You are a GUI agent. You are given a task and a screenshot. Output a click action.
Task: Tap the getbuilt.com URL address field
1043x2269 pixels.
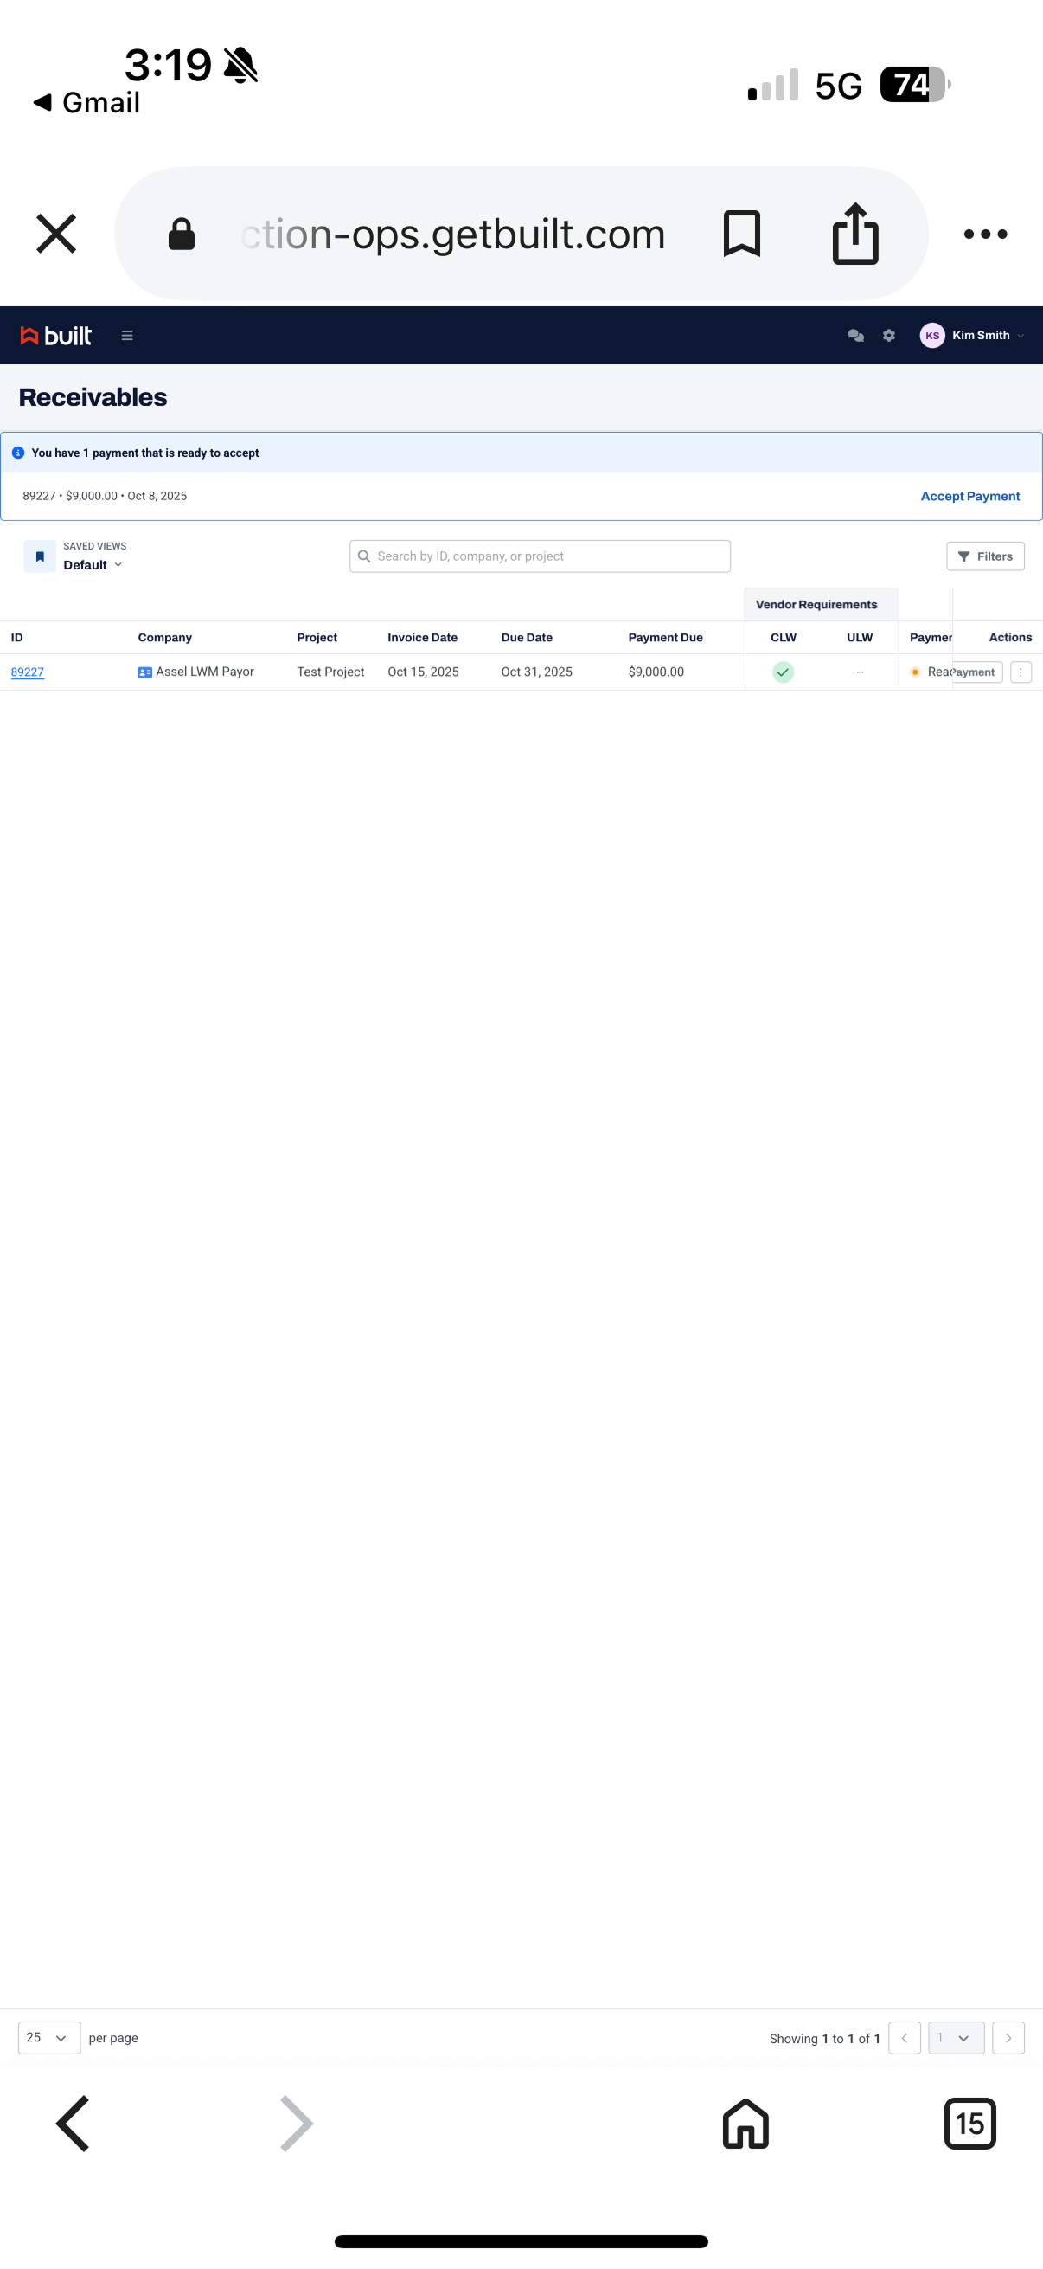[x=453, y=235]
